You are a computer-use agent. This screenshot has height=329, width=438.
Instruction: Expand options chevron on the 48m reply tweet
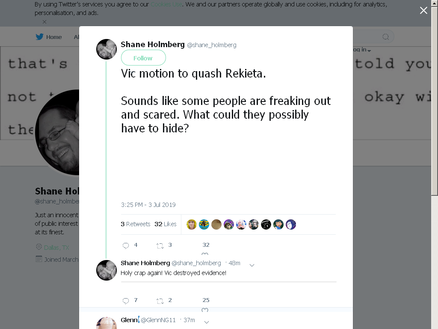point(252,265)
